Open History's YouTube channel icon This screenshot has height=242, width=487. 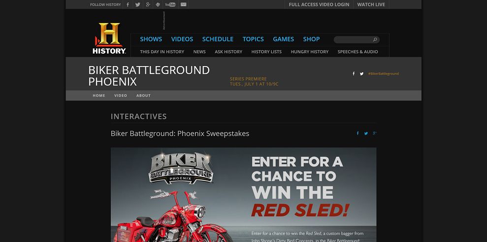pyautogui.click(x=170, y=4)
